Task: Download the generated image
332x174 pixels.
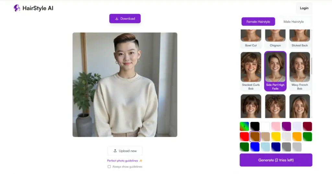Action: tap(125, 18)
